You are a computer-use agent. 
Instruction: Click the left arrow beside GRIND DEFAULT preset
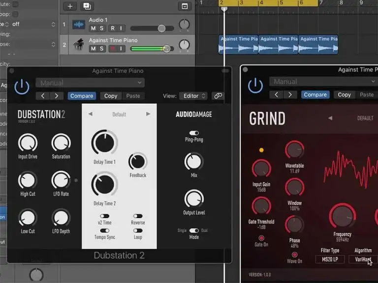click(x=330, y=118)
